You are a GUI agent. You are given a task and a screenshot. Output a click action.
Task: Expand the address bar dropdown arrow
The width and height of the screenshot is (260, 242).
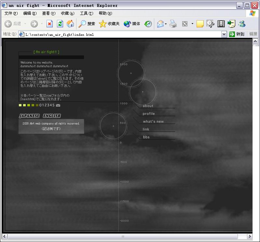(x=224, y=34)
